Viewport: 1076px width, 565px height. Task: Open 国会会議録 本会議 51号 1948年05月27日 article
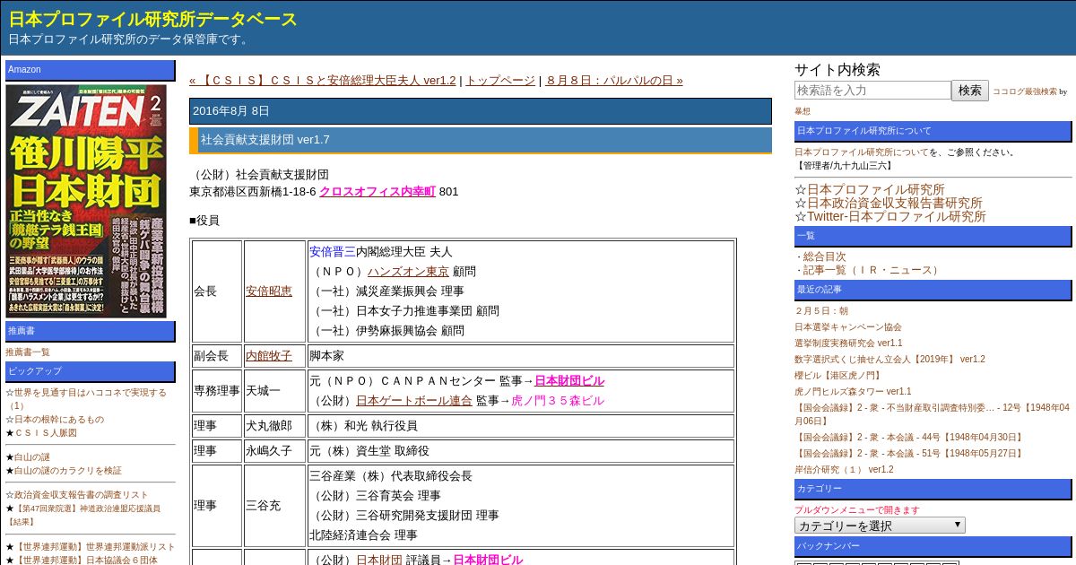(x=908, y=453)
